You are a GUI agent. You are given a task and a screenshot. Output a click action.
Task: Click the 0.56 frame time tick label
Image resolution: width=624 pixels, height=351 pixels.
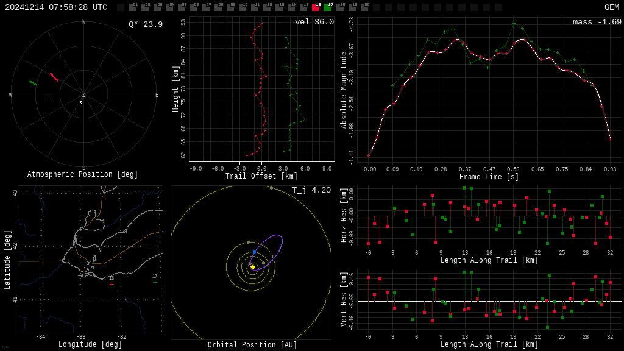(x=513, y=169)
